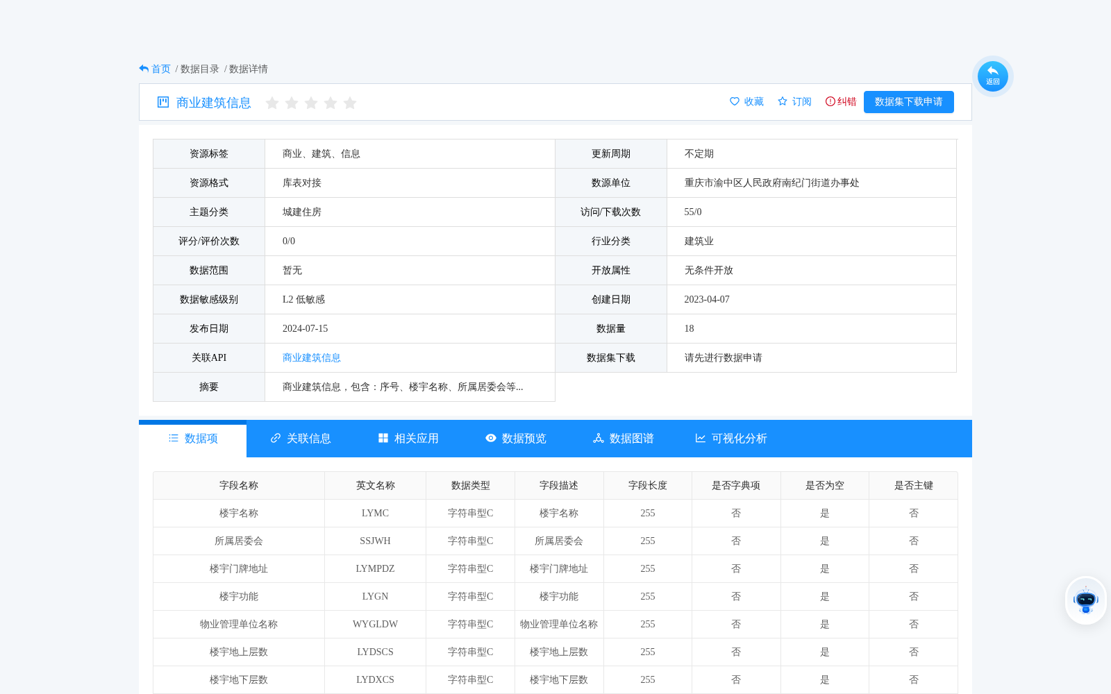
Task: Click the 是否主键 column header
Action: pyautogui.click(x=914, y=485)
